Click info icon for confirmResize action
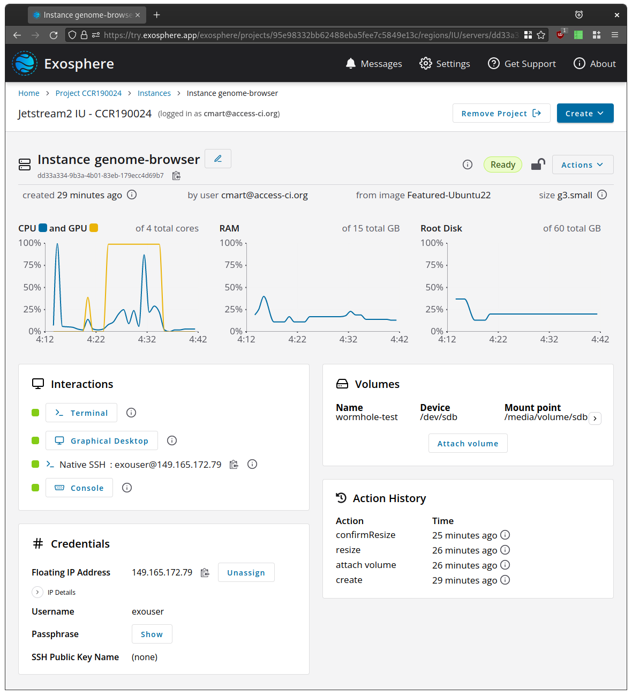Screen dimensions: 632x695 click(505, 535)
